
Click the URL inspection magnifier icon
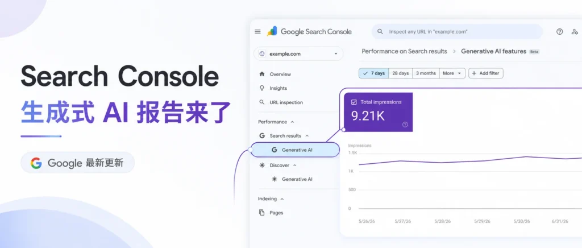[262, 102]
